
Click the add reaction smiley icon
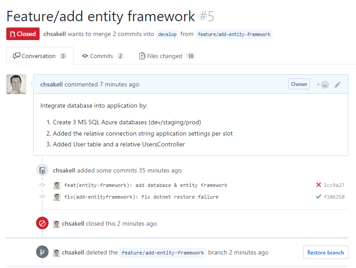(x=322, y=84)
